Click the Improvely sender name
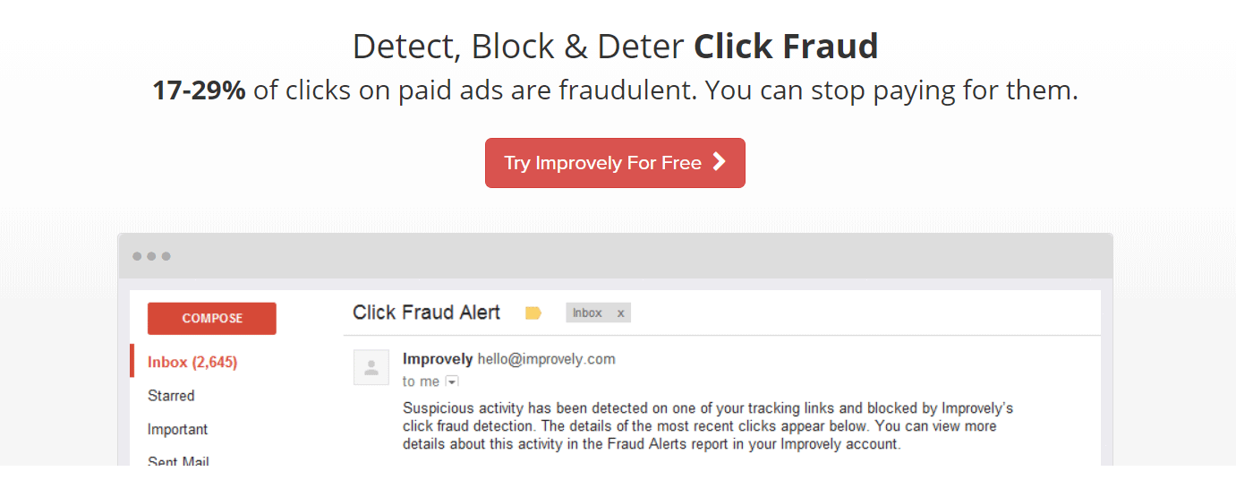 (438, 359)
